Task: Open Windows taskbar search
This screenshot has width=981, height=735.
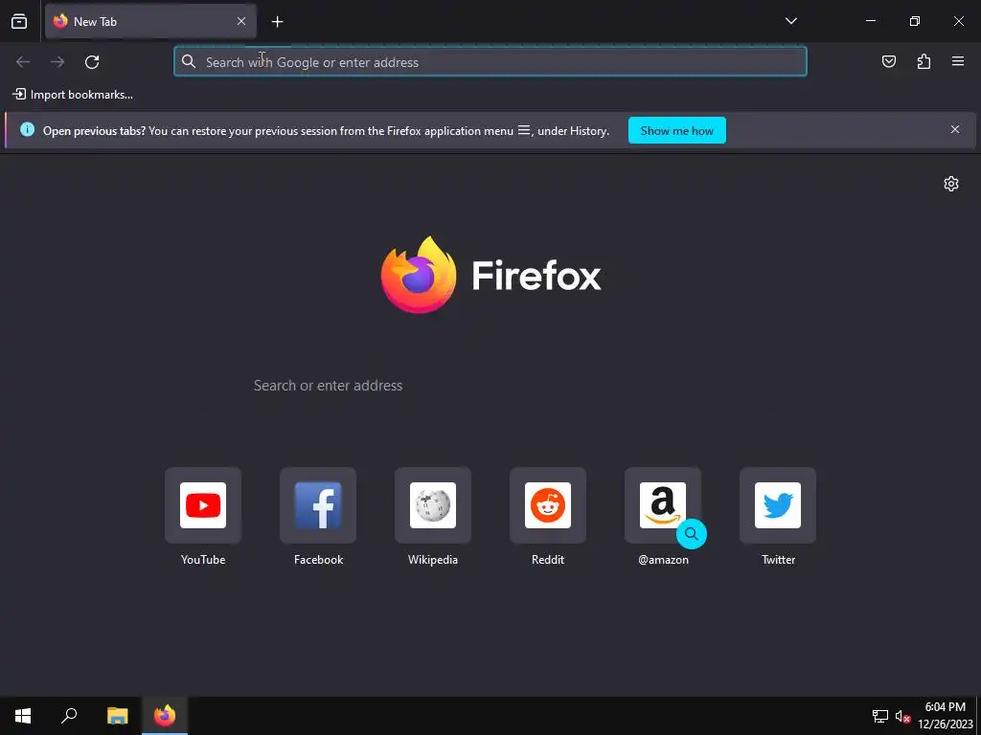Action: pyautogui.click(x=69, y=716)
